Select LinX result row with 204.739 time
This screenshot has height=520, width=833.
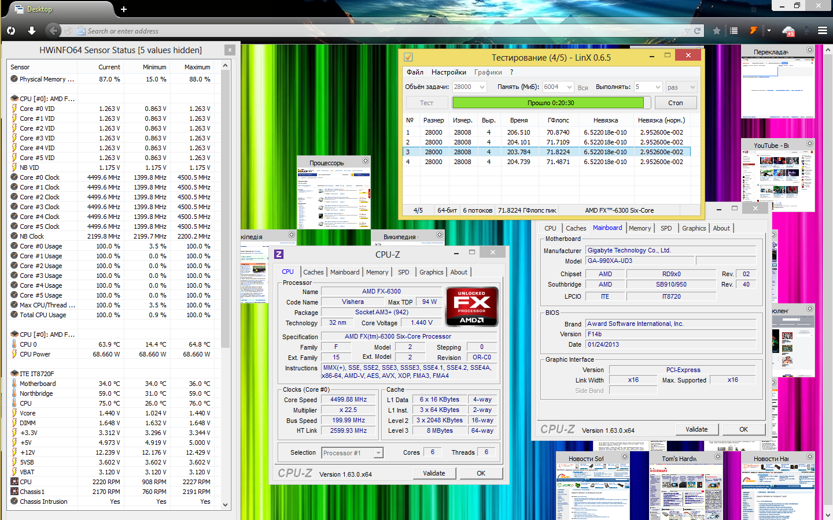(x=547, y=162)
